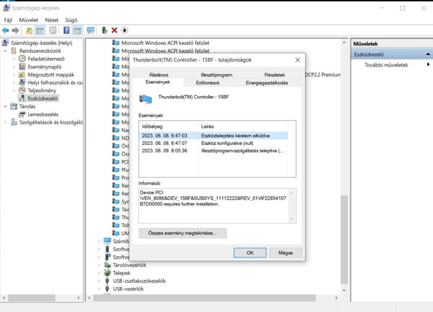Open Feladatütemező in the left tree
This screenshot has width=433, height=312.
click(x=46, y=59)
